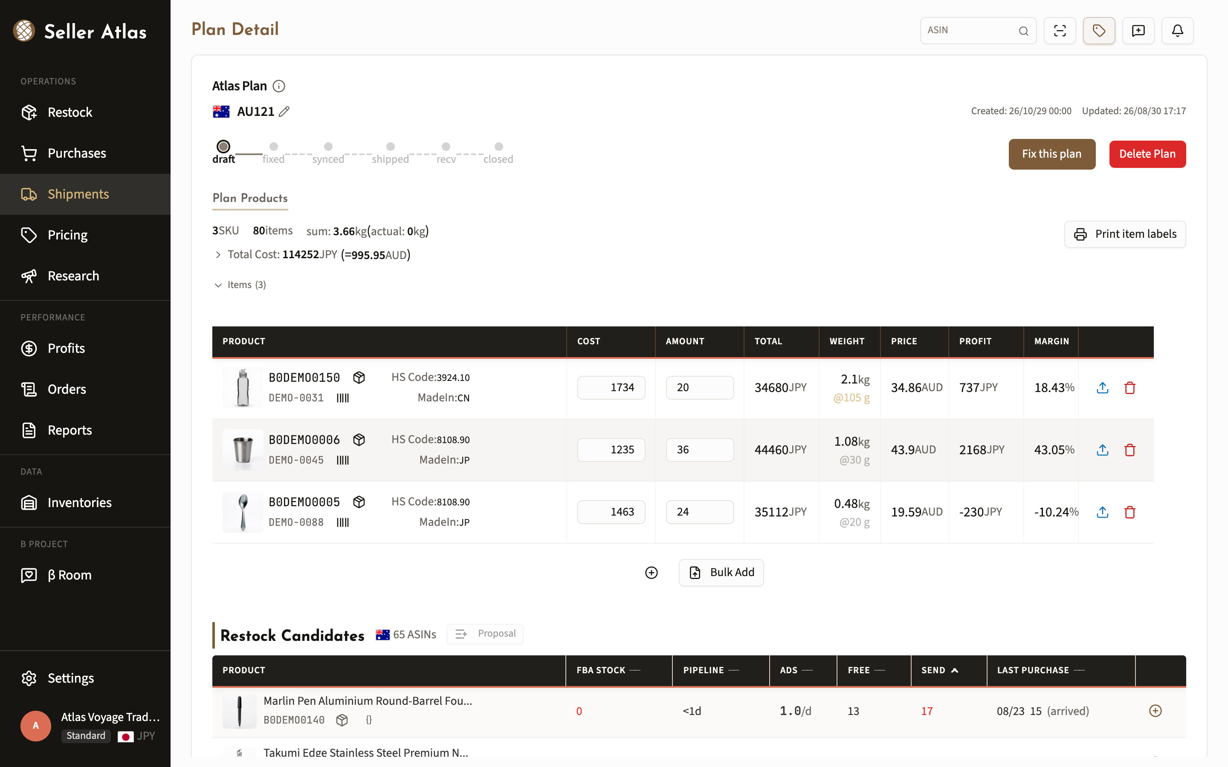Click the barcode scan icon in header
This screenshot has width=1228, height=767.
[x=1060, y=31]
